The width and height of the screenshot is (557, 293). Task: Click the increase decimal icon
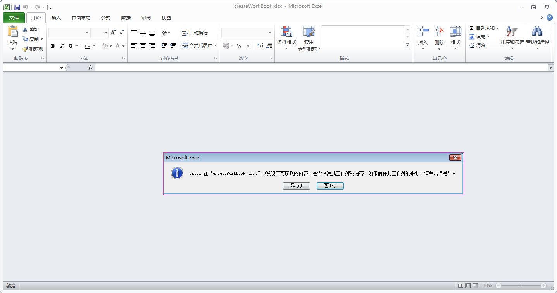[260, 46]
